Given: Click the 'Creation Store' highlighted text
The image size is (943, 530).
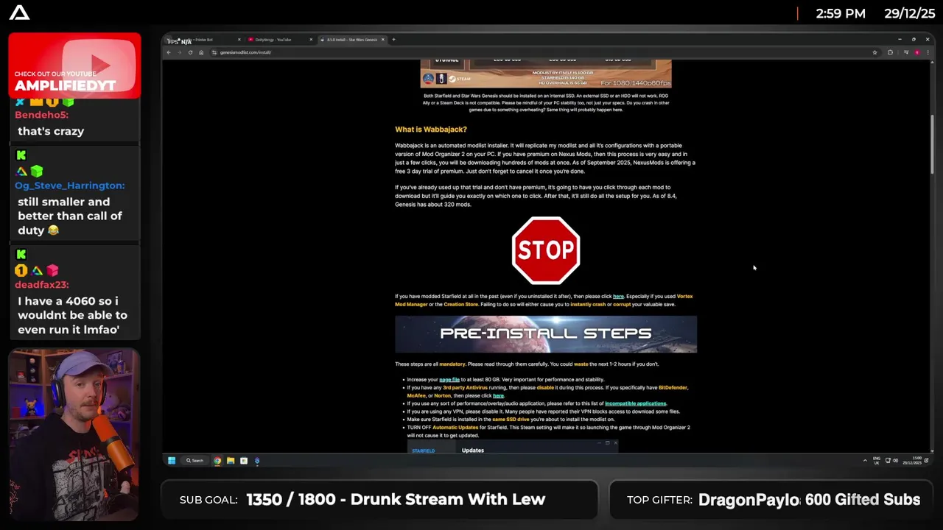Looking at the screenshot, I should pyautogui.click(x=460, y=304).
